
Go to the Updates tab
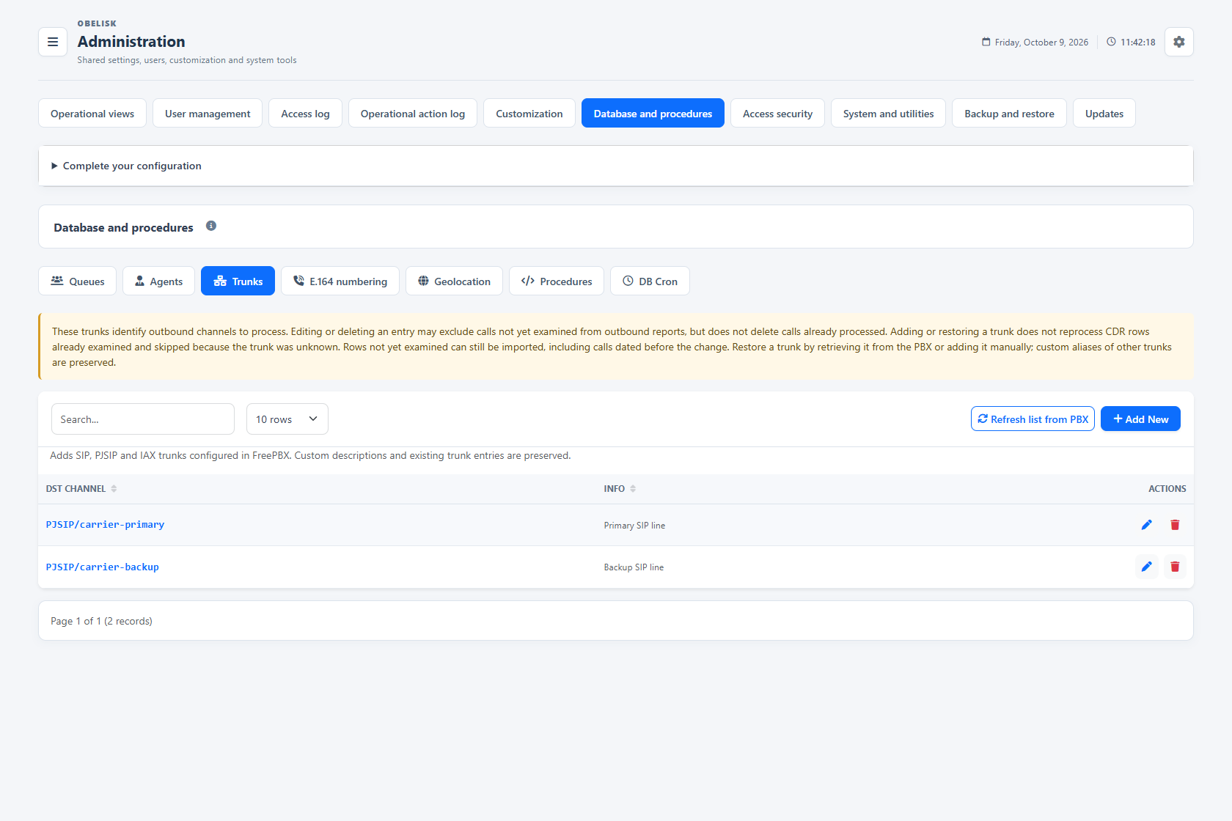coord(1104,113)
